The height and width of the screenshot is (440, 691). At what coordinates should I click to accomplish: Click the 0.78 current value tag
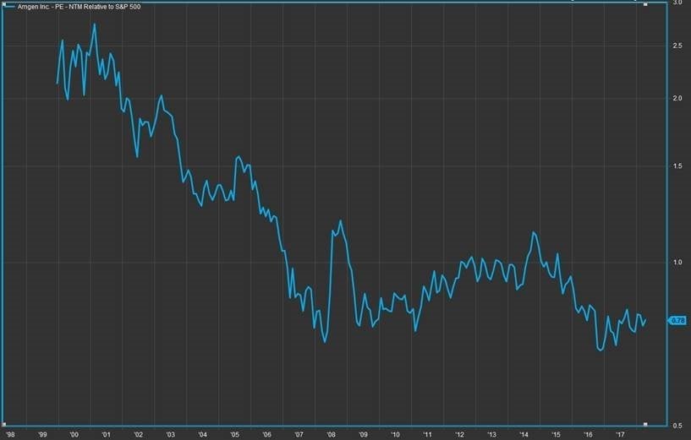tap(677, 320)
